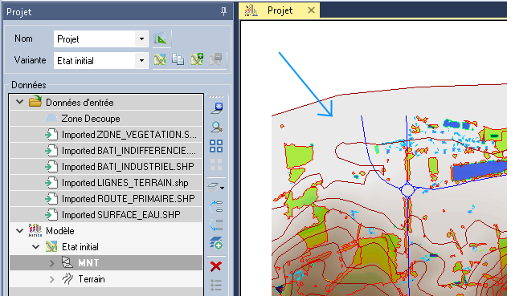The width and height of the screenshot is (507, 296).
Task: Collapse the Modèle node
Action: pyautogui.click(x=20, y=231)
